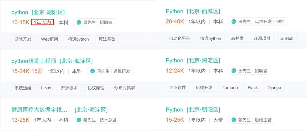Open 健康医疗大数据全栈 job posting
Image resolution: width=307 pixels, height=131 pixels.
59,110
